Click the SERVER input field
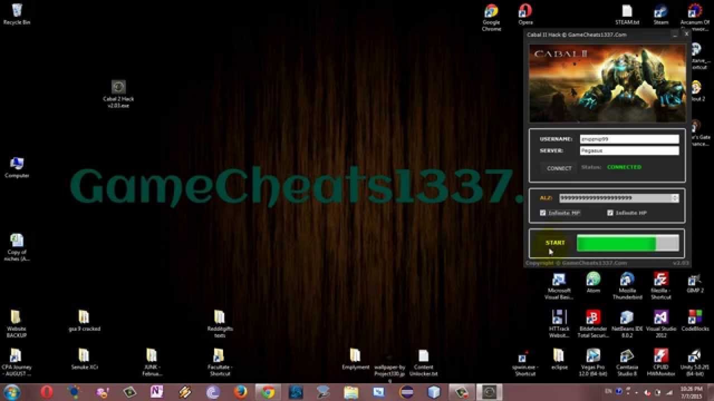This screenshot has height=401, width=714. [x=629, y=150]
